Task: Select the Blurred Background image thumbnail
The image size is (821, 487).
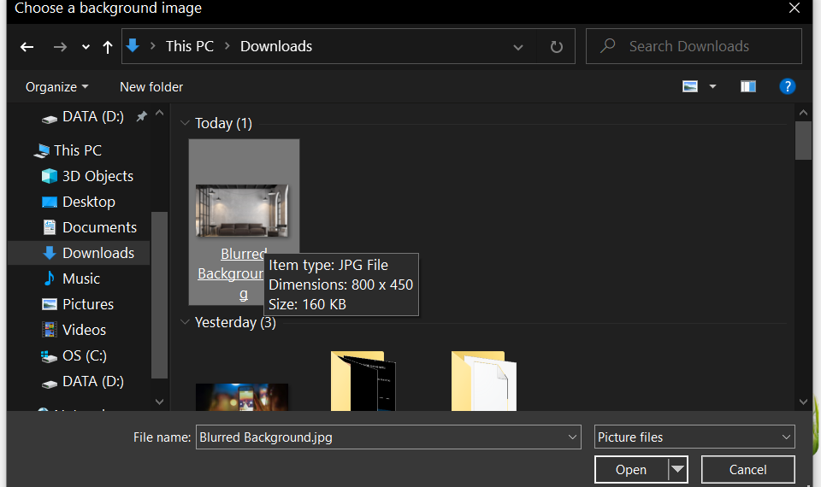Action: point(242,210)
